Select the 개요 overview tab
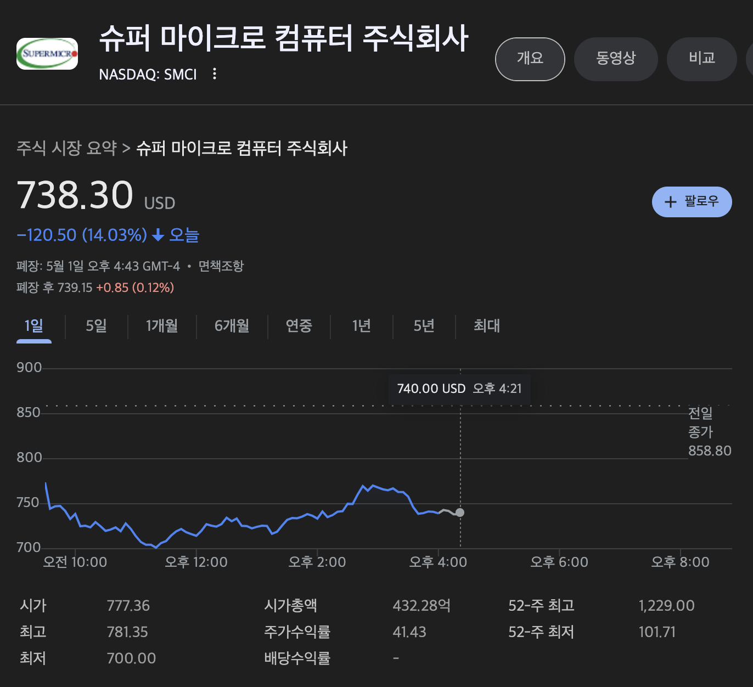The image size is (753, 687). [530, 59]
